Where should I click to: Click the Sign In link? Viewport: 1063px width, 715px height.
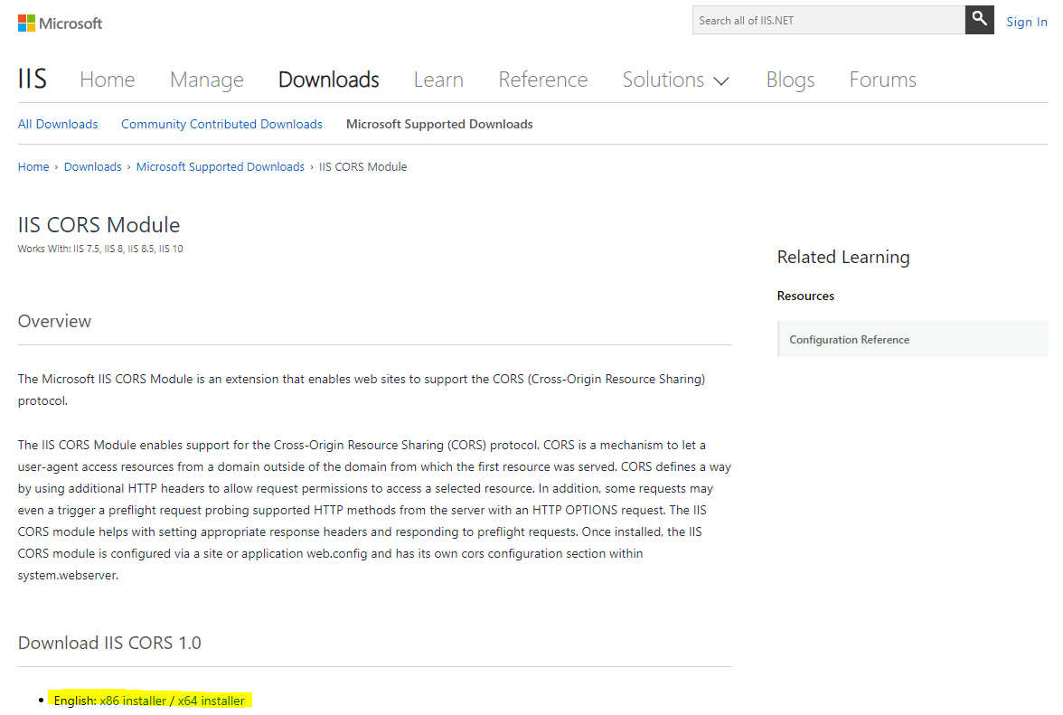(x=1027, y=22)
